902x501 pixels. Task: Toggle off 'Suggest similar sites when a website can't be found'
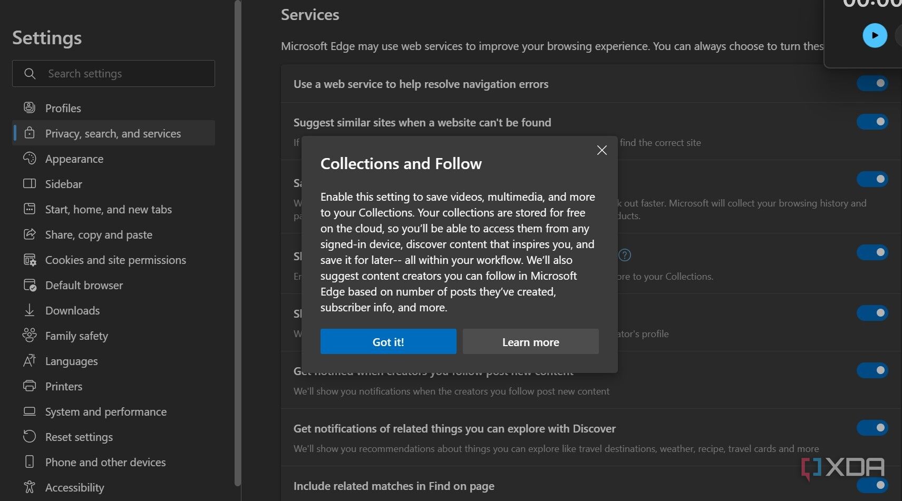click(x=872, y=122)
